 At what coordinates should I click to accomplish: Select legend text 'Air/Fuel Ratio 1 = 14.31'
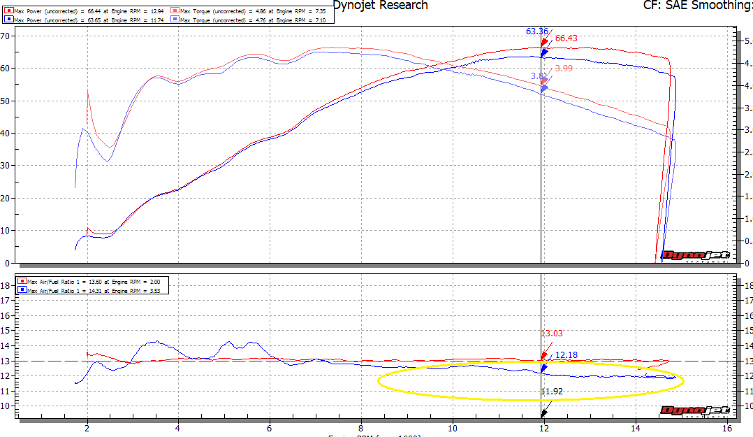click(94, 291)
